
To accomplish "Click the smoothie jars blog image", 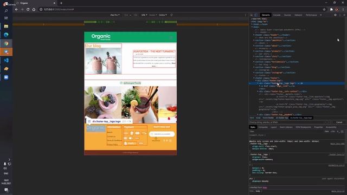I will click(104, 61).
